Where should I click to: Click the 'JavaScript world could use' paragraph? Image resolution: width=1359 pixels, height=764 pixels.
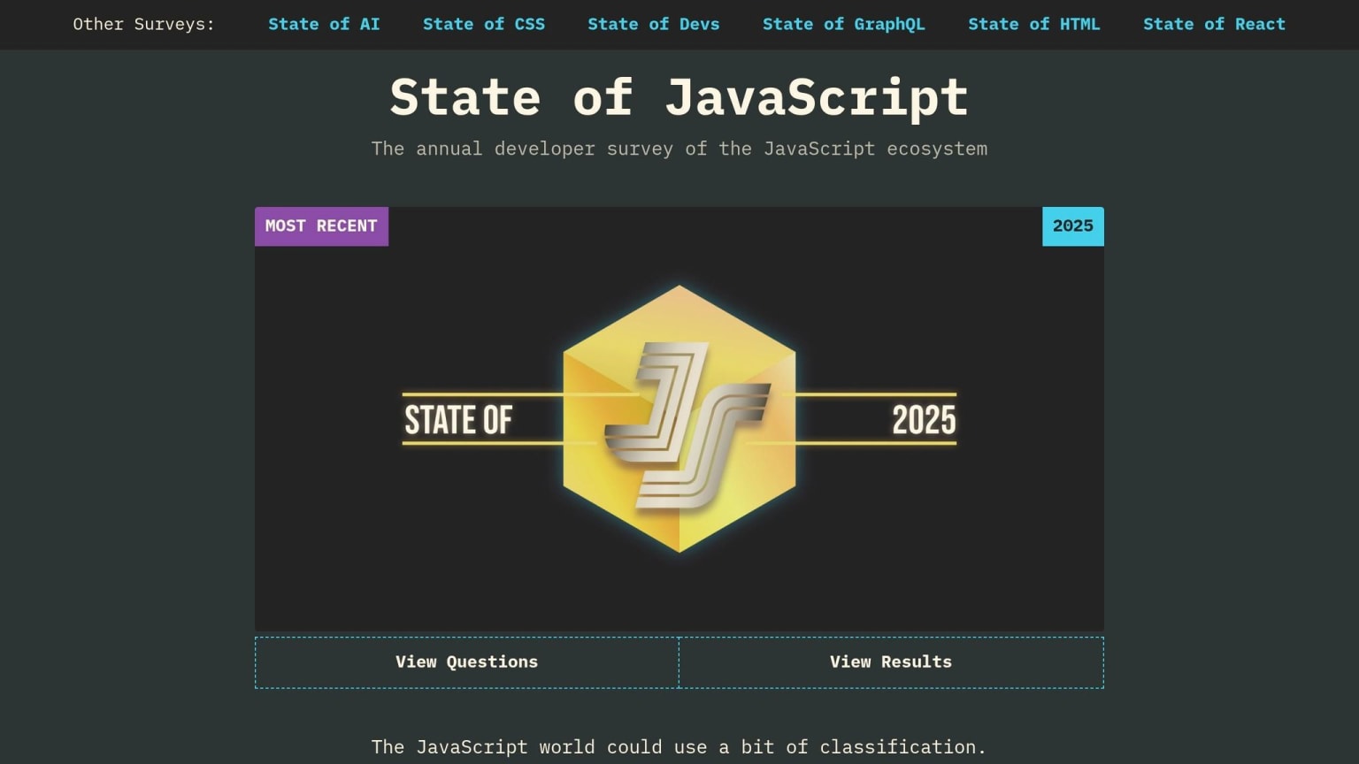coord(679,747)
